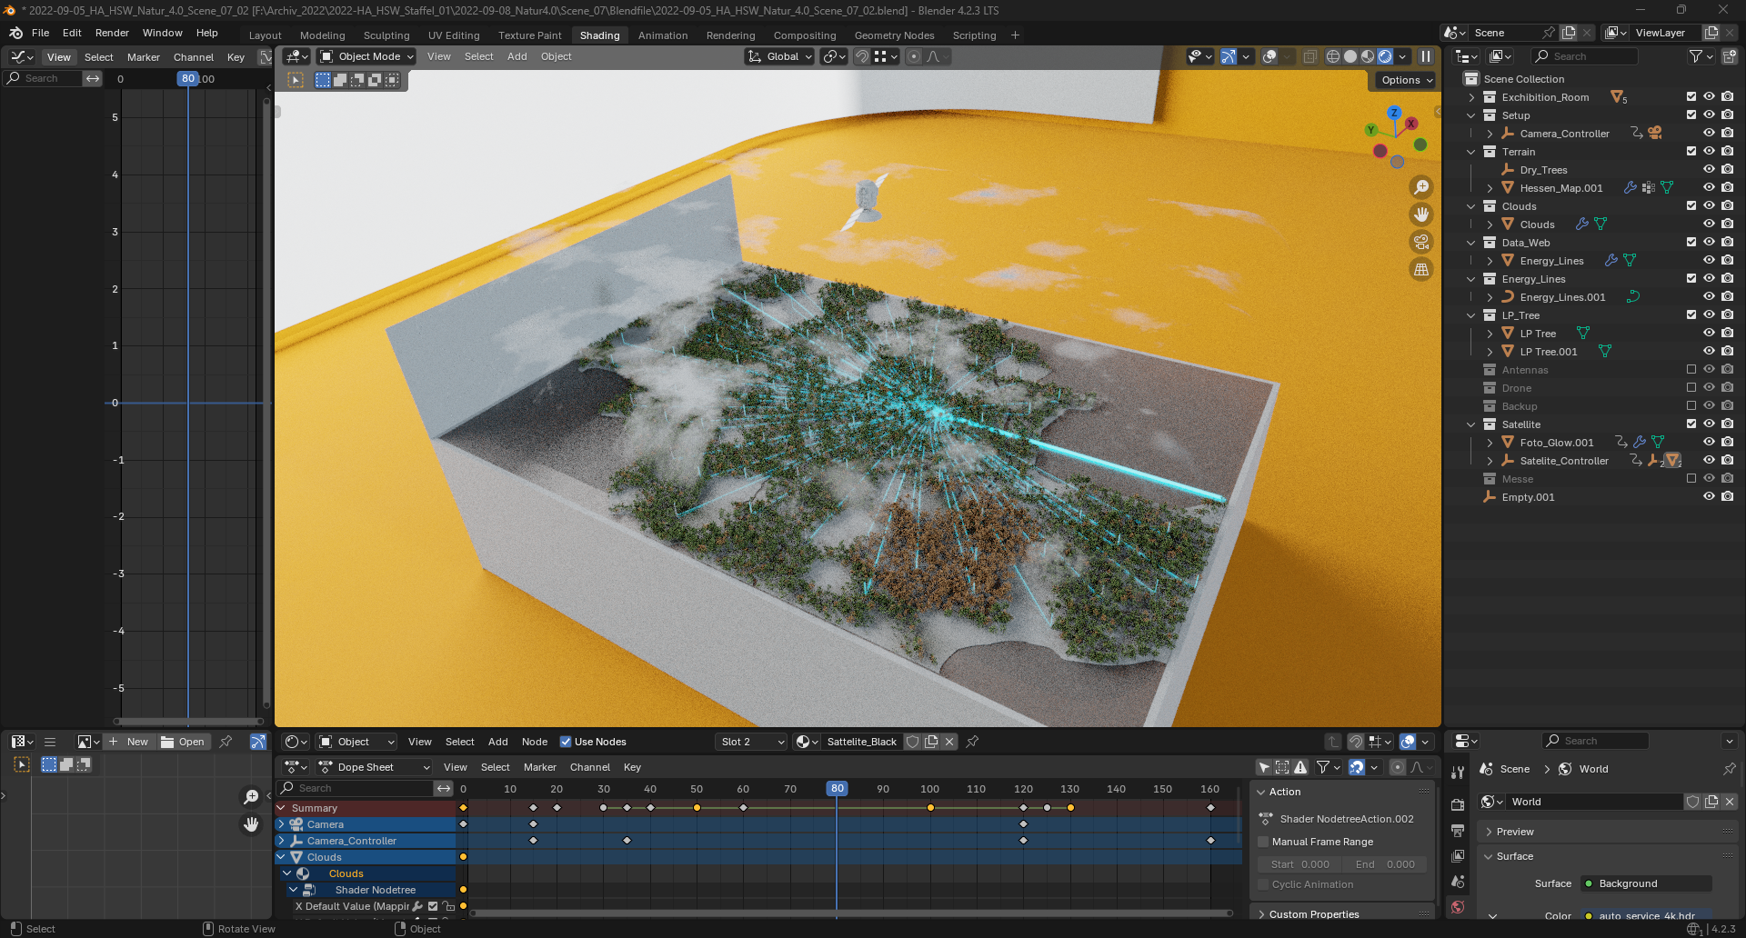Unlink the Sattelite_Black material

click(949, 742)
